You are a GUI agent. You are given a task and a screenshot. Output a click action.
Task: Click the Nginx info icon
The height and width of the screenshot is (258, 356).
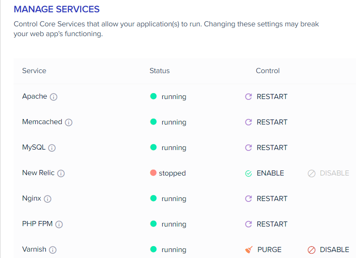point(48,199)
